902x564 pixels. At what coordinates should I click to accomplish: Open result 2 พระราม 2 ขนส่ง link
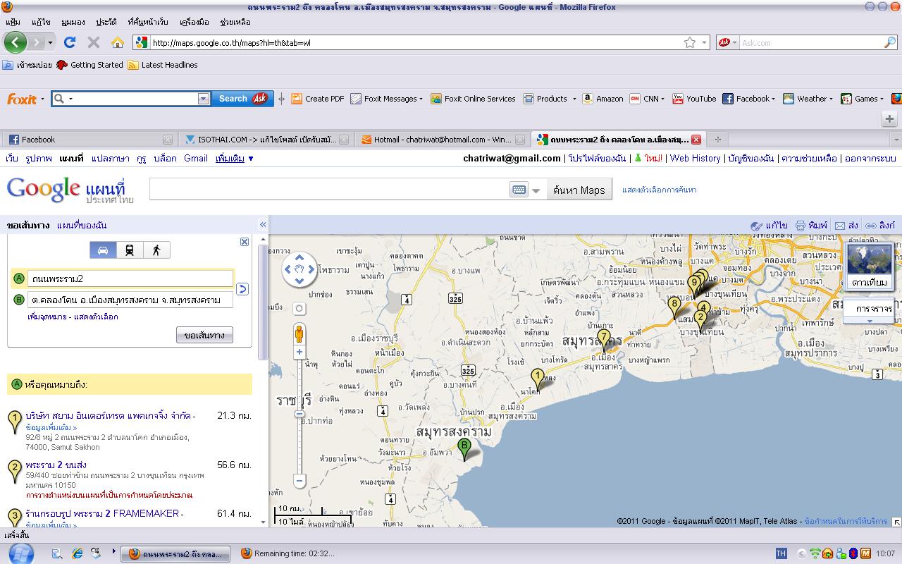(x=56, y=465)
